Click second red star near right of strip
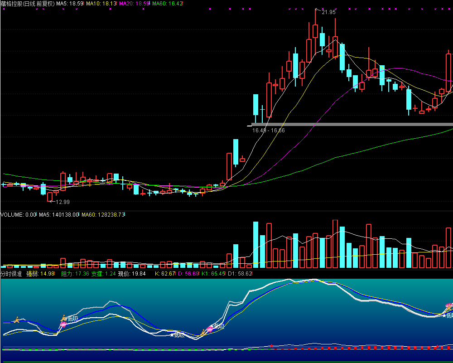Image resolution: width=453 pixels, height=363 pixels. point(437,346)
